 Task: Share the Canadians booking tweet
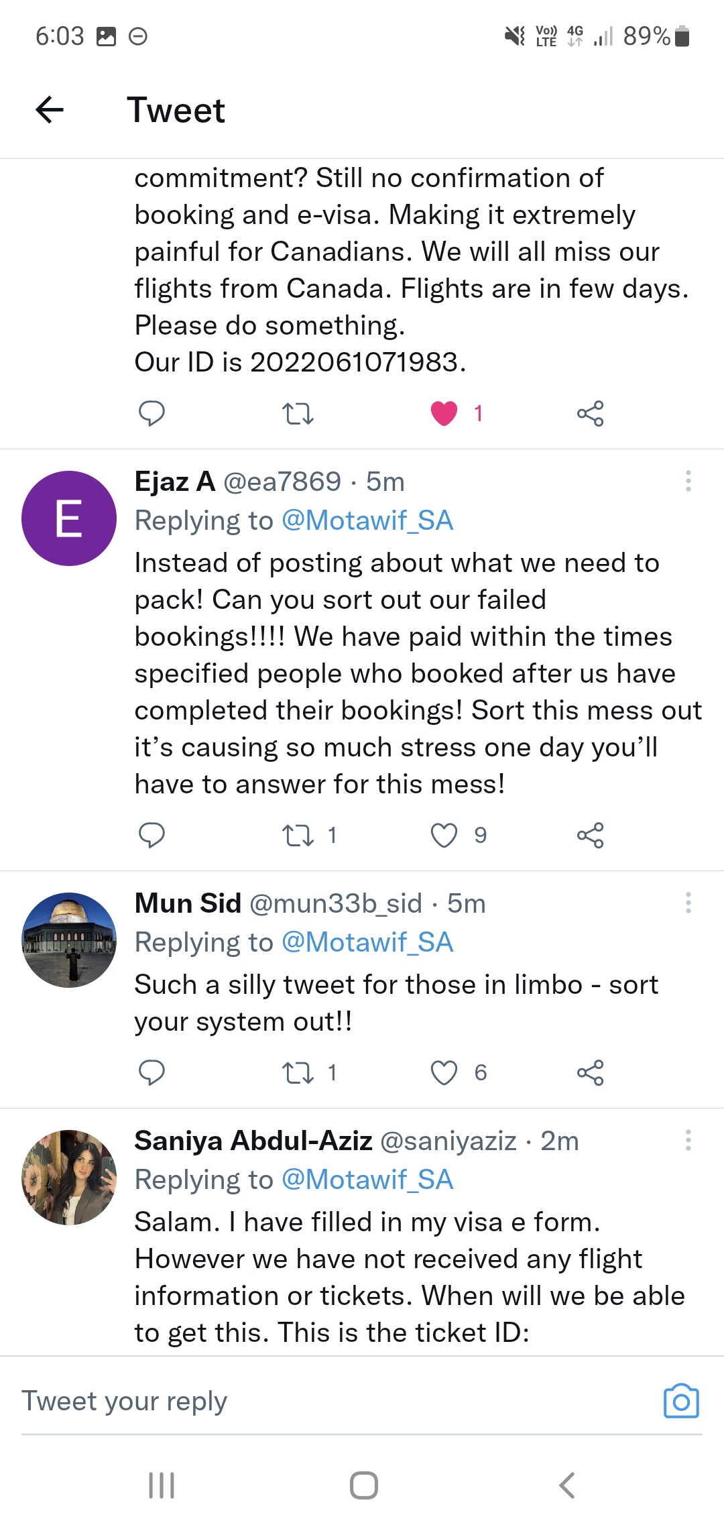590,413
